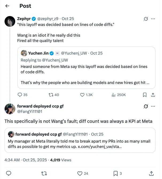Click the back arrow beside Post
Image resolution: width=162 pixels, height=179 pixels.
pos(7,6)
